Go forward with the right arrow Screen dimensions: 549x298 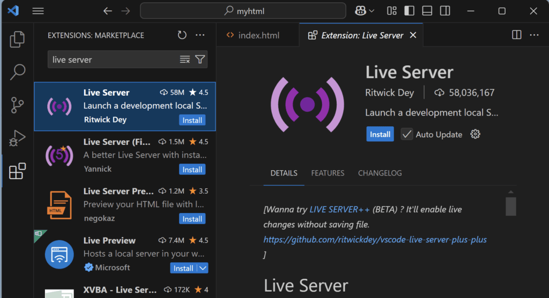click(125, 11)
